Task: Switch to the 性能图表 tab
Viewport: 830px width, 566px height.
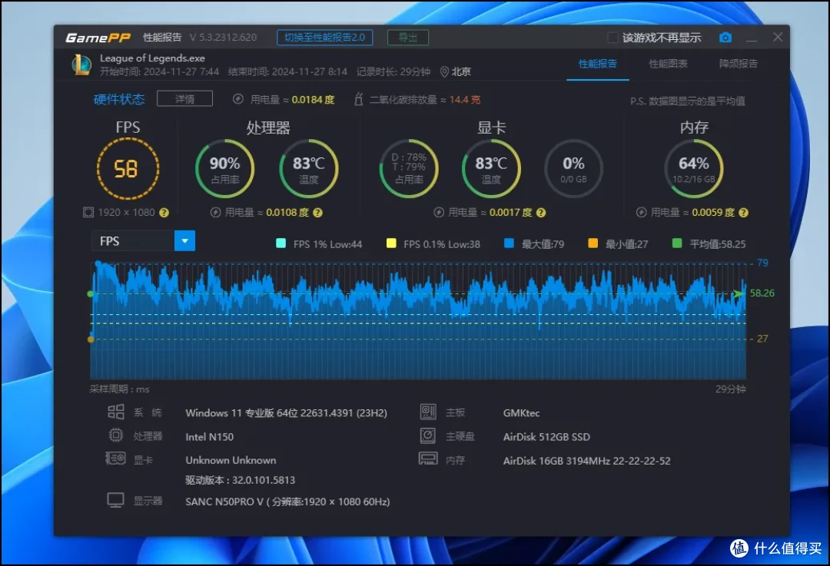Action: [x=668, y=64]
